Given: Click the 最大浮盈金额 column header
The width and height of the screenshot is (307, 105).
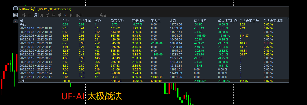Looking at the screenshot, I should pos(249,21).
